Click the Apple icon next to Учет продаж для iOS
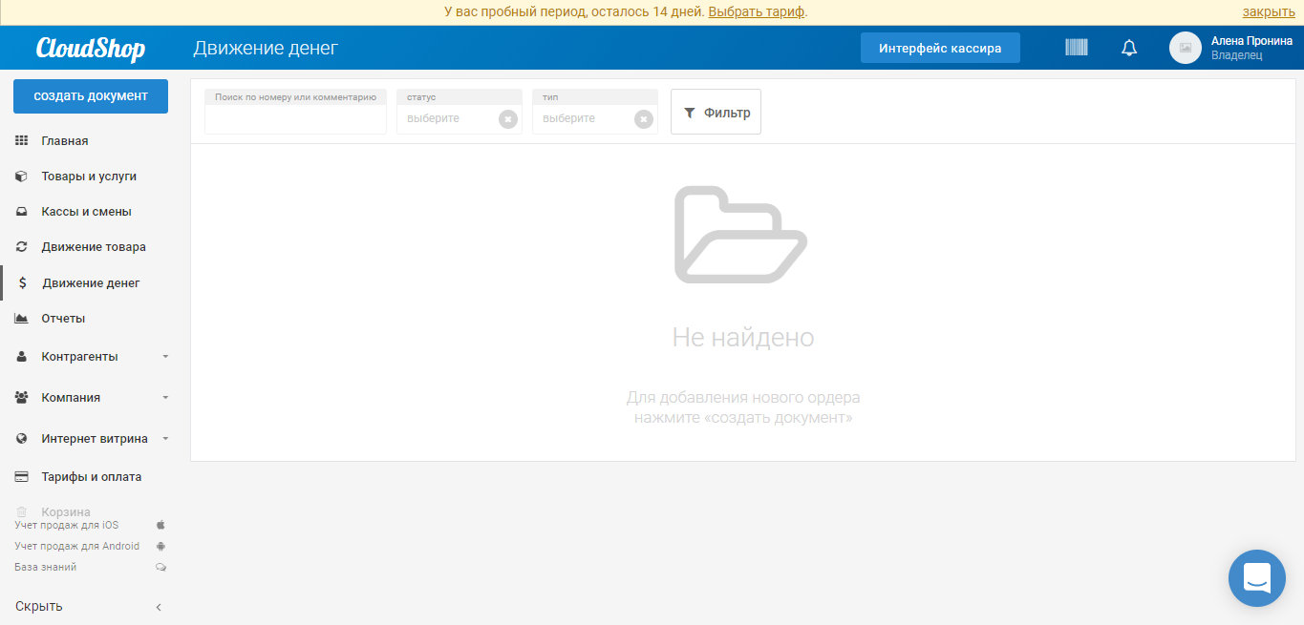The width and height of the screenshot is (1304, 625). coord(160,524)
